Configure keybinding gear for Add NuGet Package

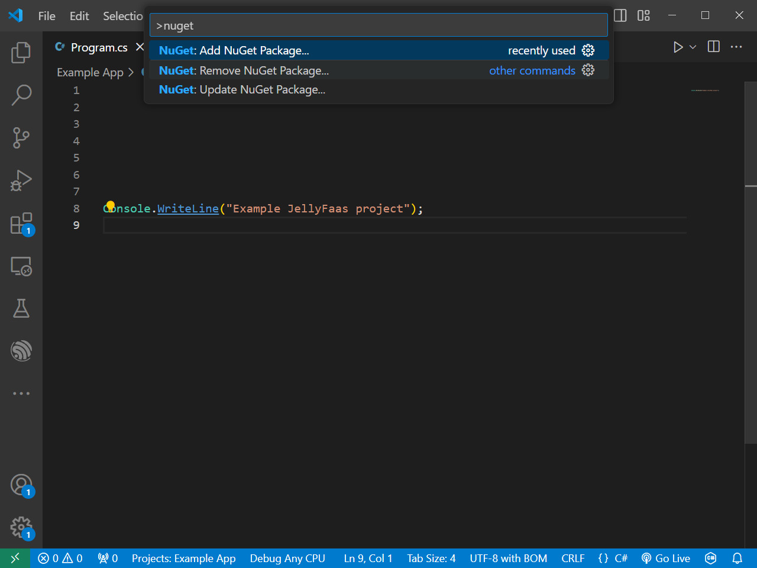[588, 50]
